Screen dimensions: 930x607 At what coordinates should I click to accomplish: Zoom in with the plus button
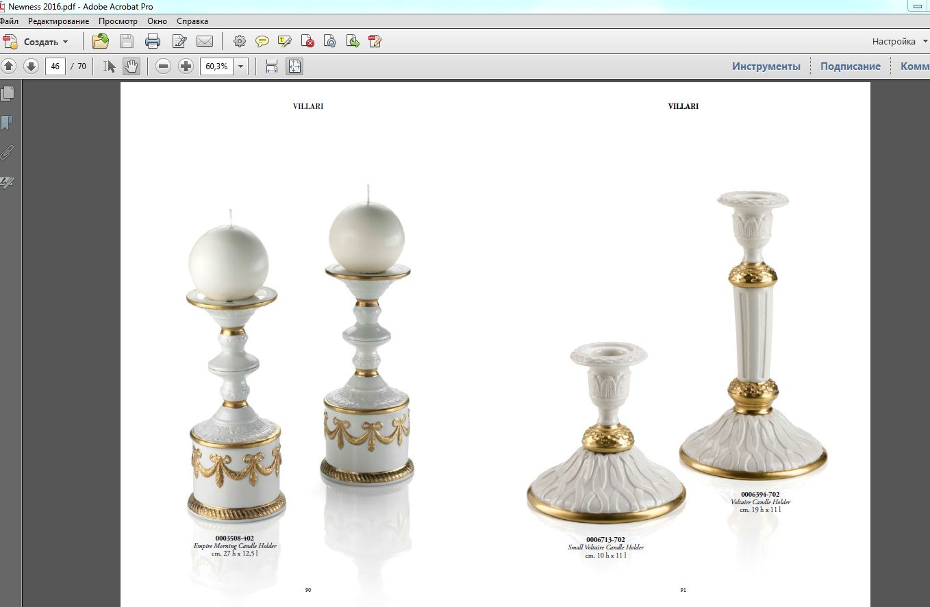pyautogui.click(x=186, y=66)
